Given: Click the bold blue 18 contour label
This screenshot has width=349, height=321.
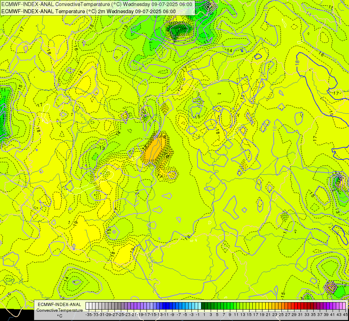Looking at the screenshot, I should 297,63.
